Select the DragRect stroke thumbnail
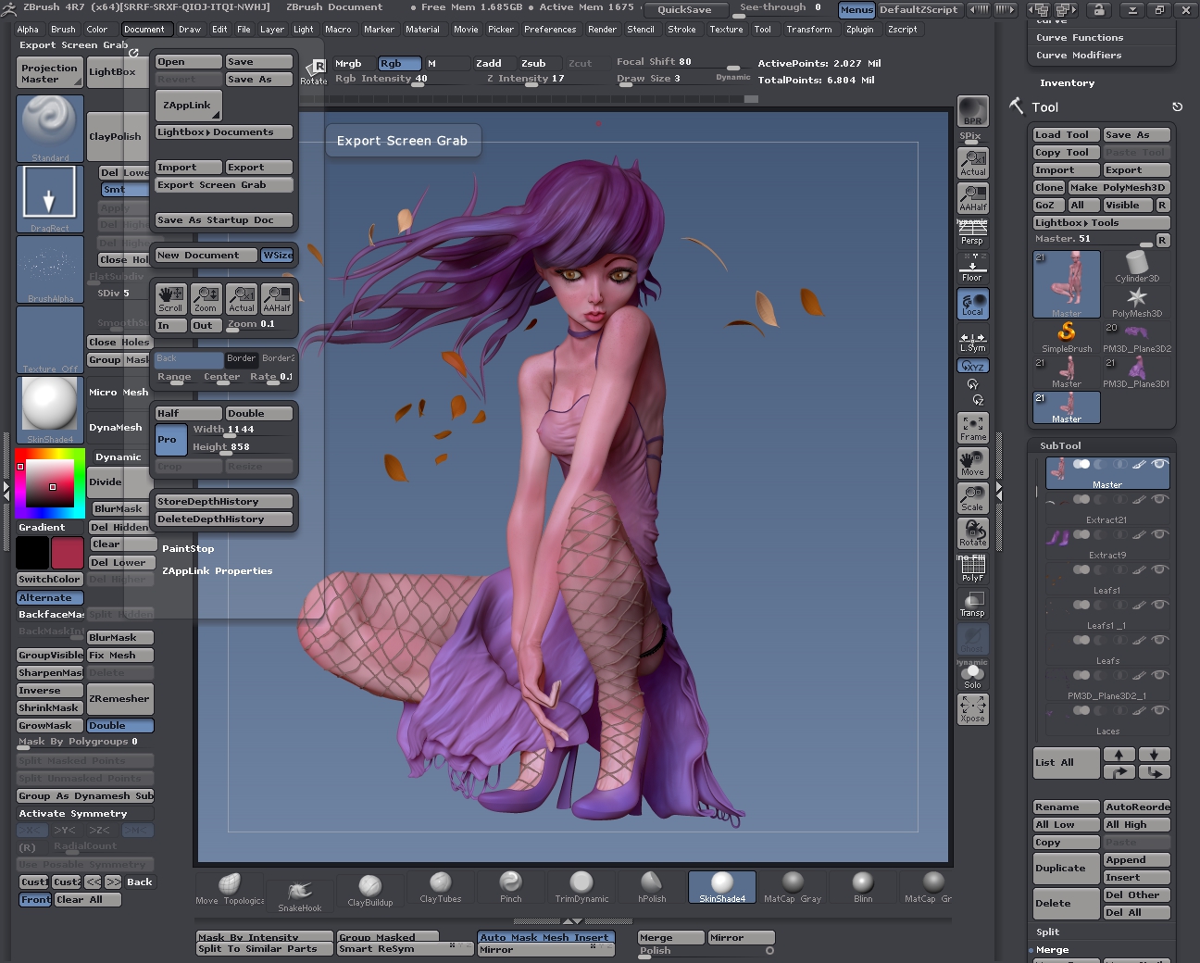This screenshot has width=1200, height=963. (x=50, y=199)
